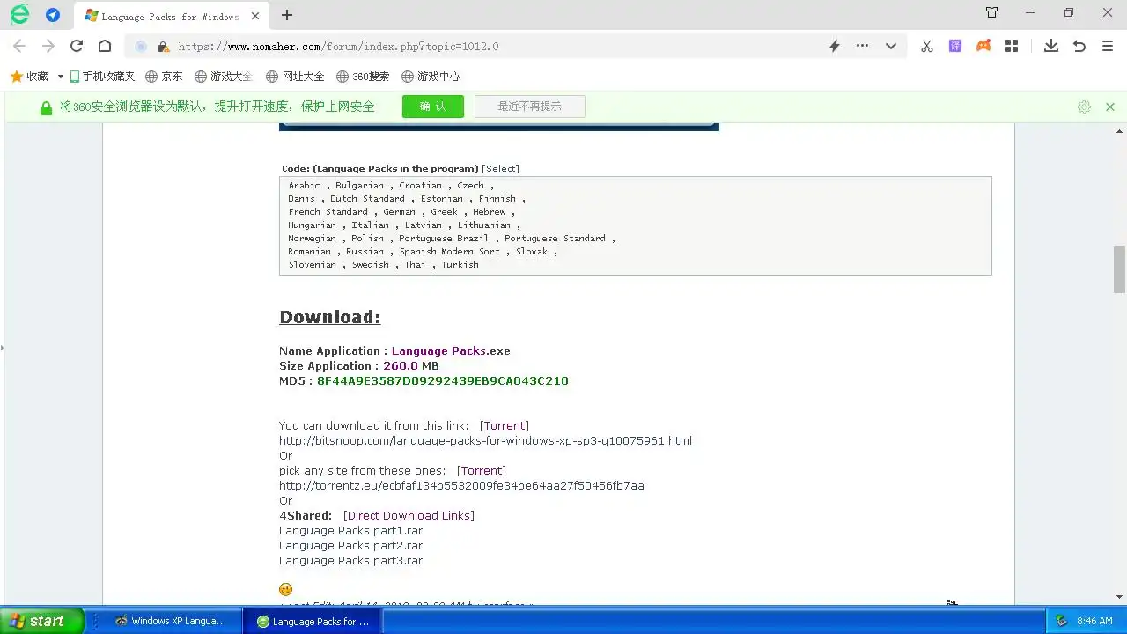This screenshot has width=1127, height=634.
Task: Open a new tab with plus button
Action: (x=286, y=15)
